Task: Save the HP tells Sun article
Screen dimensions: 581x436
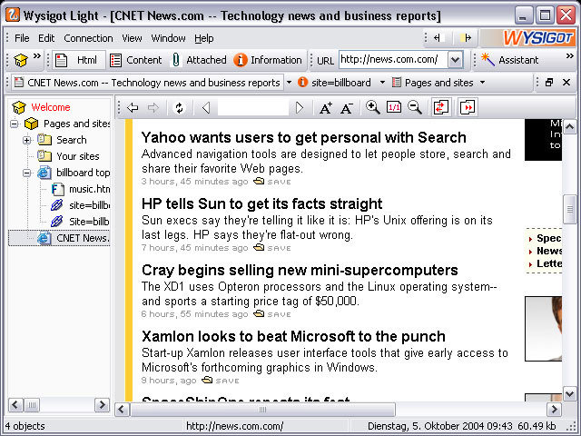Action: (x=272, y=247)
